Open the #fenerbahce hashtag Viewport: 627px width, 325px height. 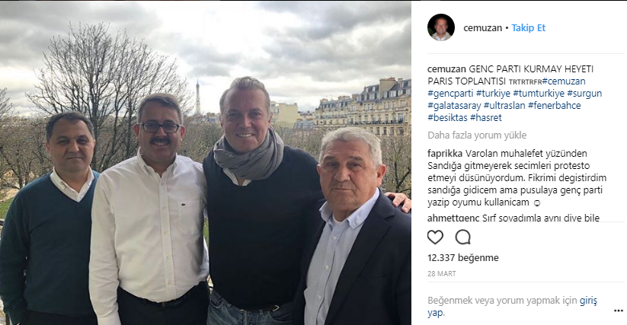(554, 105)
